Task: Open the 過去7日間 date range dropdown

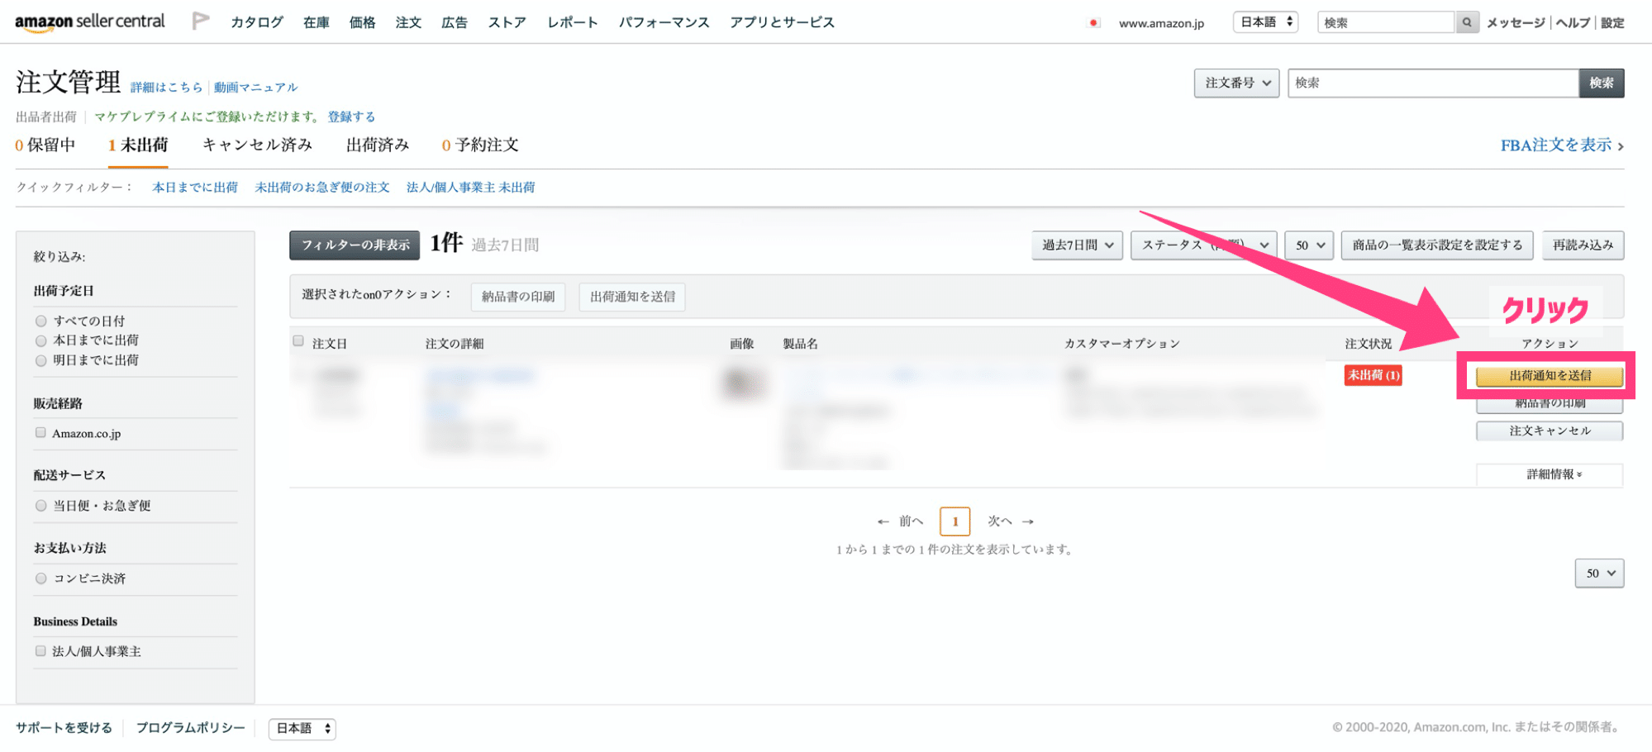Action: coord(1077,245)
